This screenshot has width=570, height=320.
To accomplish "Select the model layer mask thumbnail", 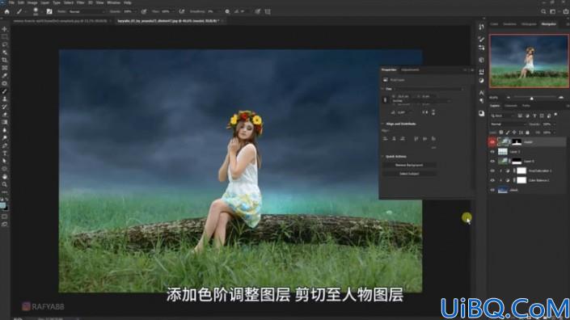I will coord(516,142).
